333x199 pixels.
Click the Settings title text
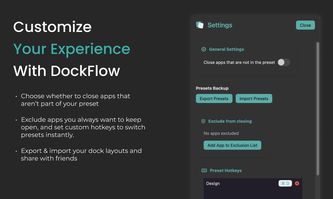click(220, 25)
